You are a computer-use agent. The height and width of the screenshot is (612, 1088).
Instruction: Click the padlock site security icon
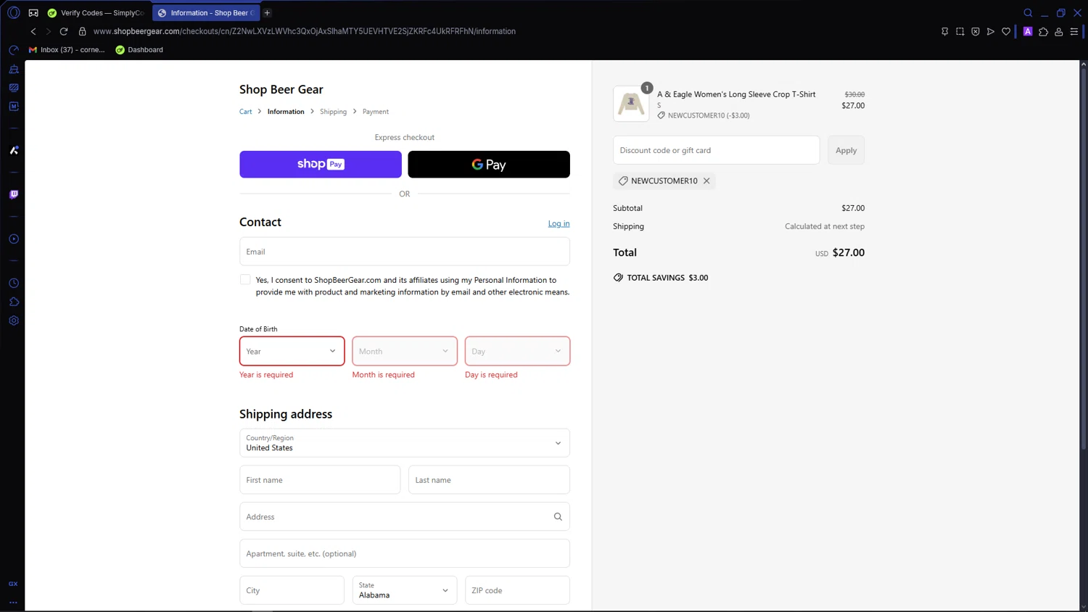click(x=82, y=31)
